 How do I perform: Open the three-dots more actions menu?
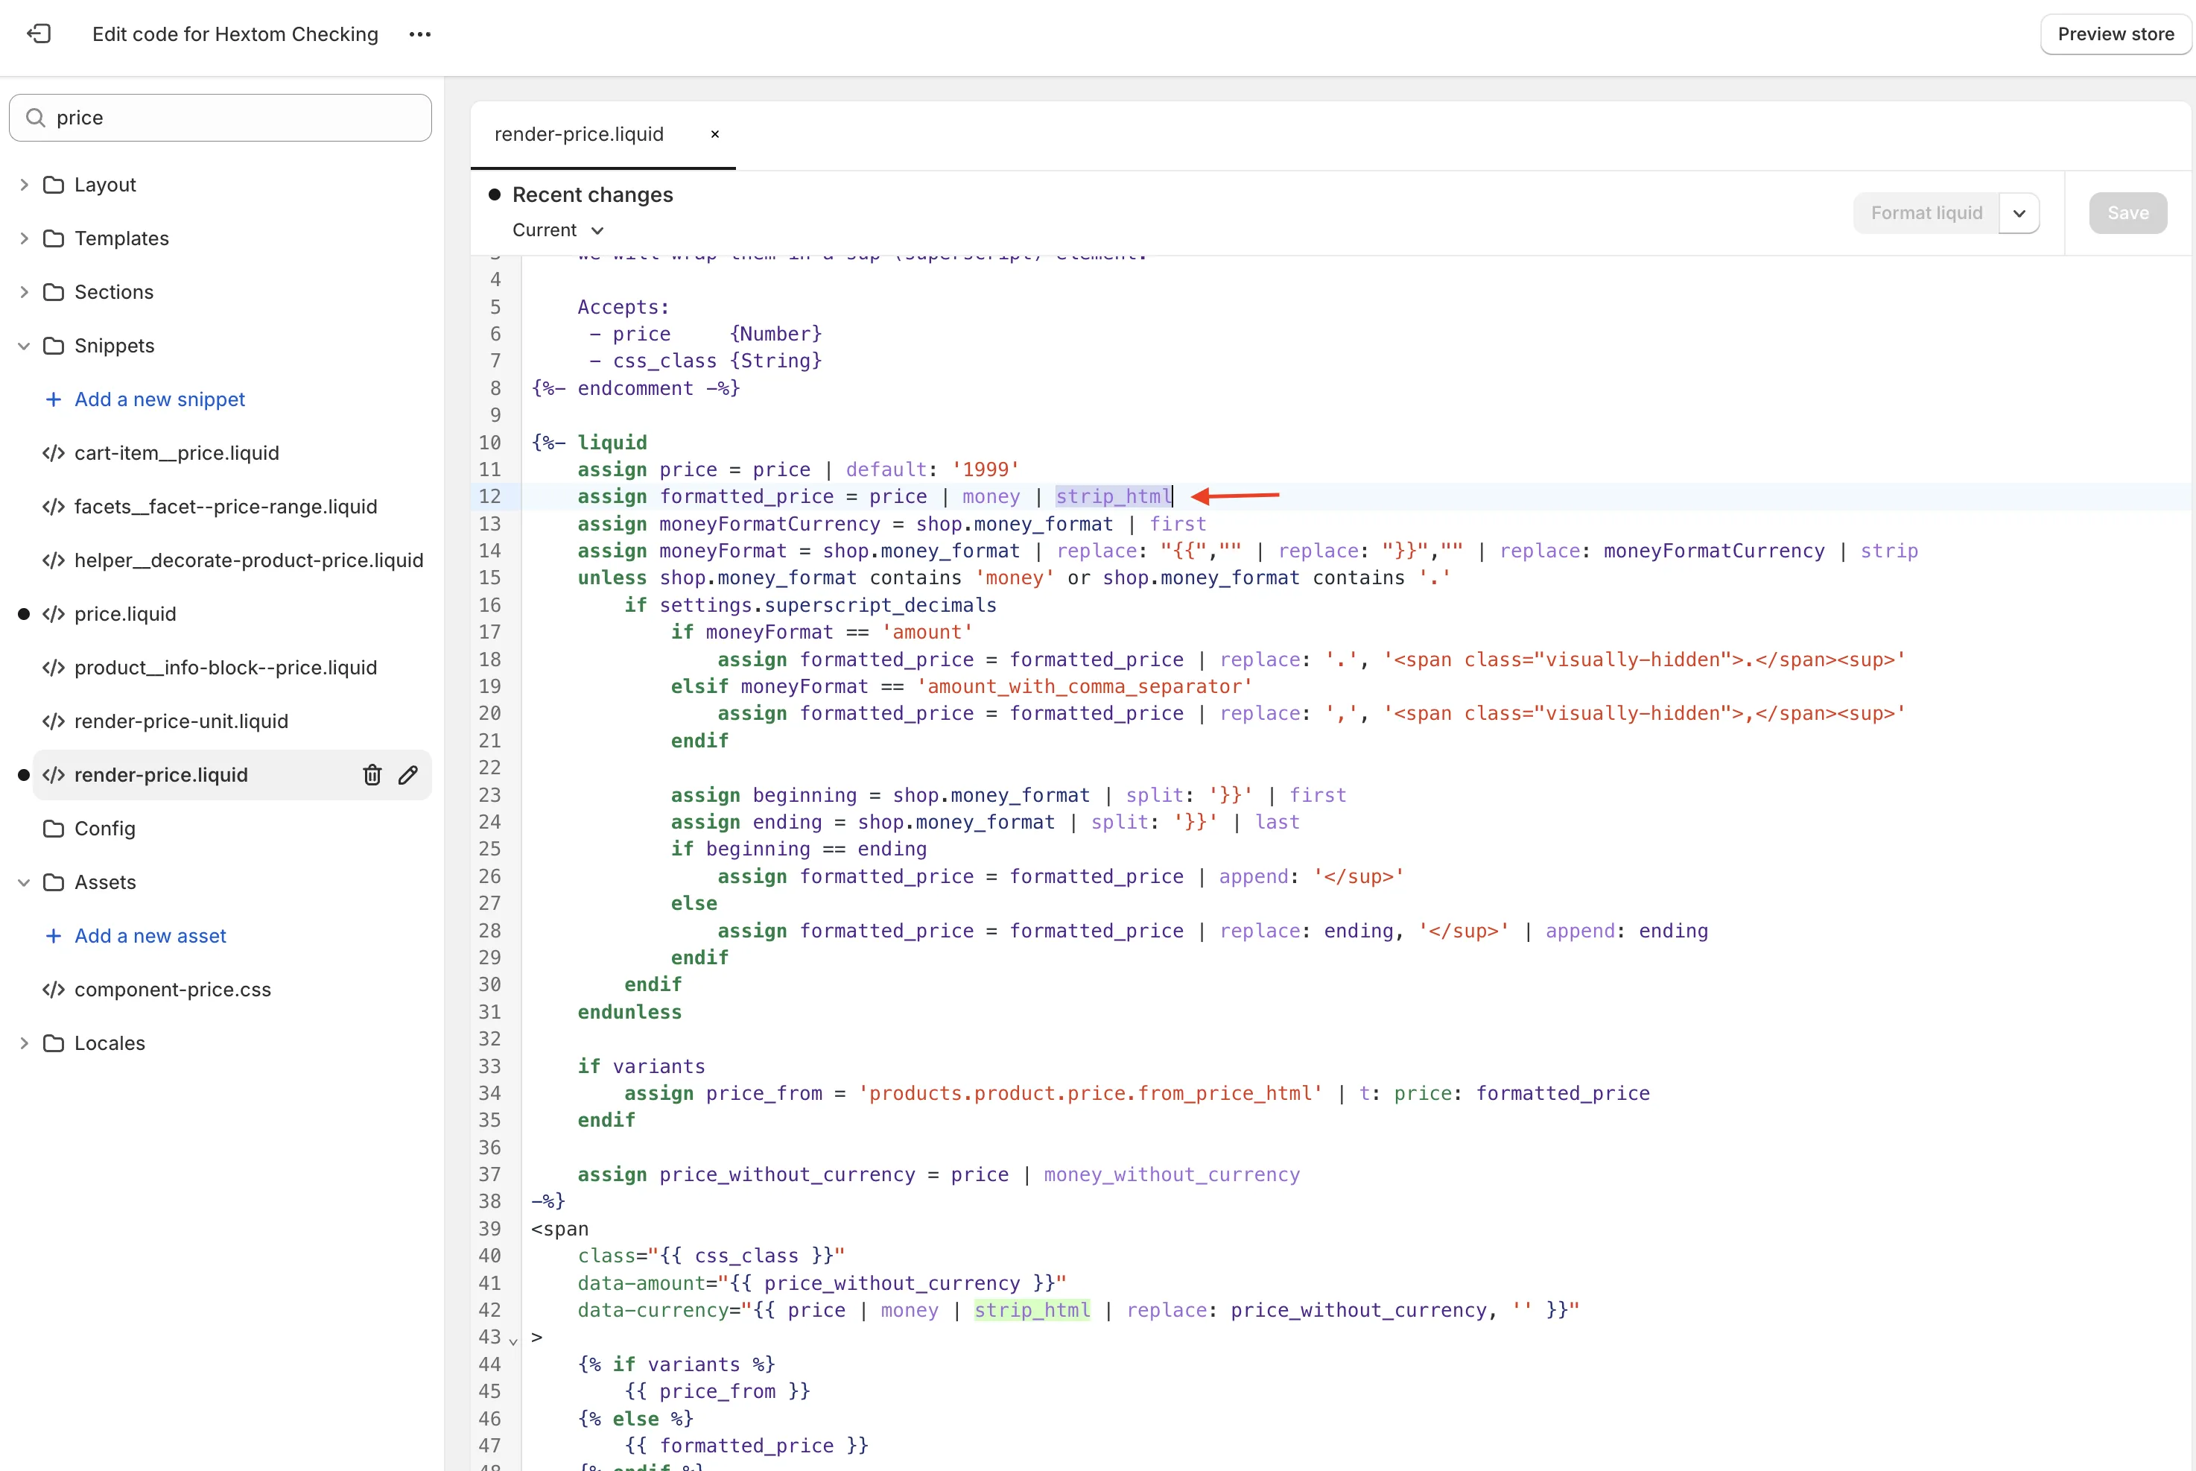tap(420, 34)
